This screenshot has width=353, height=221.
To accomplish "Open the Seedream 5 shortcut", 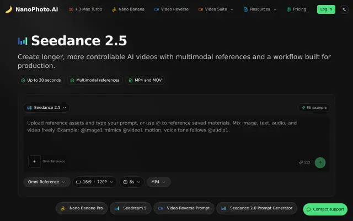I will coord(131,208).
